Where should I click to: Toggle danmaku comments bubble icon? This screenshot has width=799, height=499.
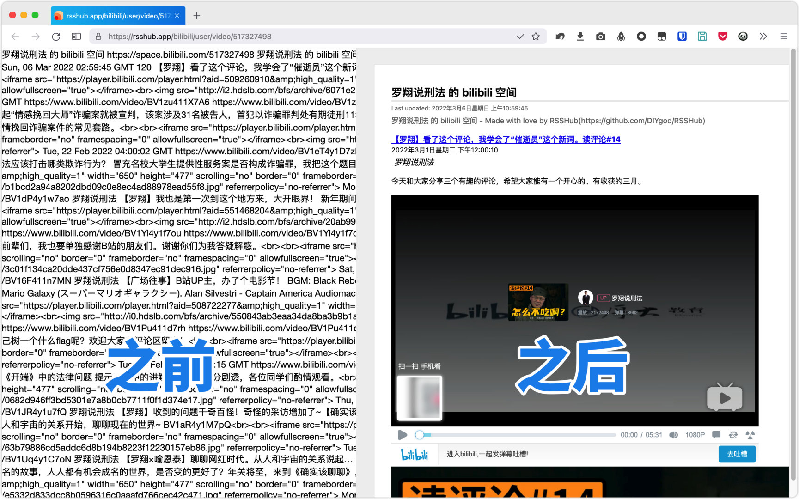pos(716,435)
